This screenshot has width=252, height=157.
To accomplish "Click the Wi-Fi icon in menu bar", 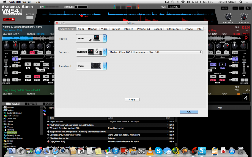I will pyautogui.click(x=183, y=2).
